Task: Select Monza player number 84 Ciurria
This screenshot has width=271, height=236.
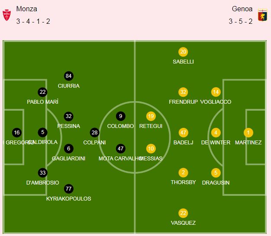Action: coord(68,76)
